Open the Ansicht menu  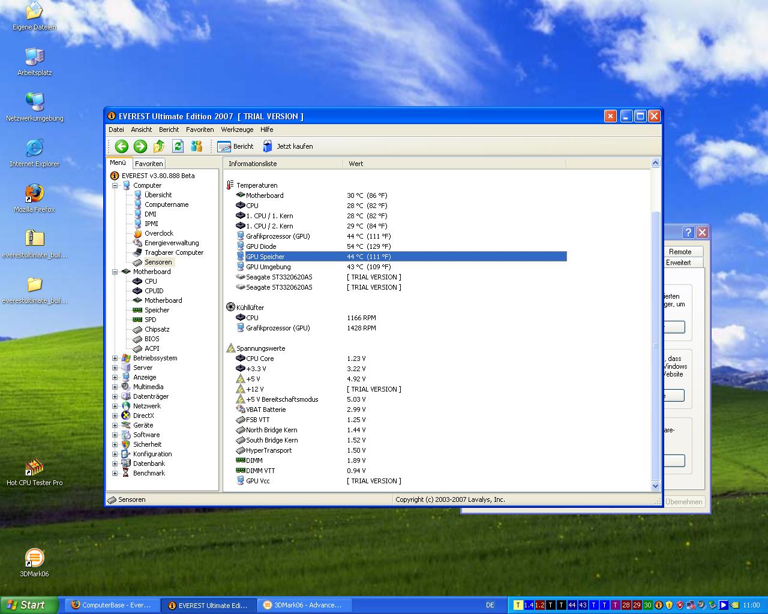tap(142, 130)
